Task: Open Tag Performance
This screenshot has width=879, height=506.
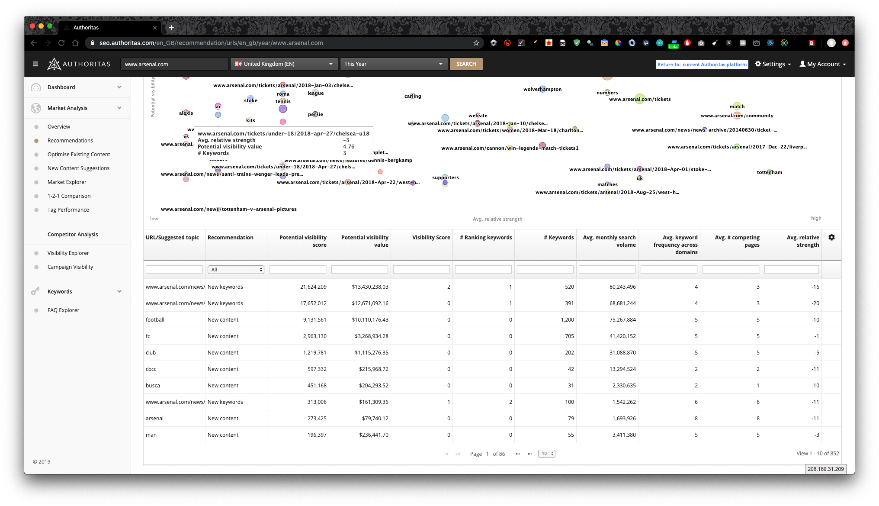Action: tap(68, 210)
